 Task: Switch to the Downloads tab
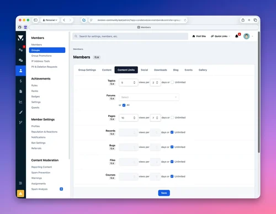coord(161,70)
